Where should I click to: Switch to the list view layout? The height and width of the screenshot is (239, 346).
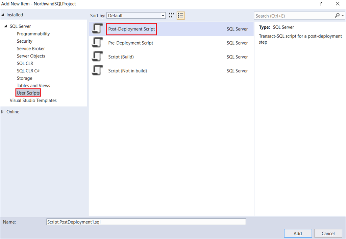180,15
